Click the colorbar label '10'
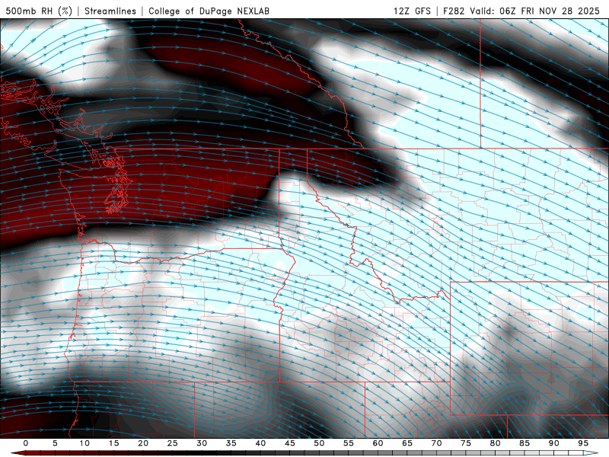The image size is (609, 457). (84, 443)
